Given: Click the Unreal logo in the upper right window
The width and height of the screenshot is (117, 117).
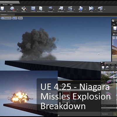Looking at the screenshot, I should click(113, 21).
